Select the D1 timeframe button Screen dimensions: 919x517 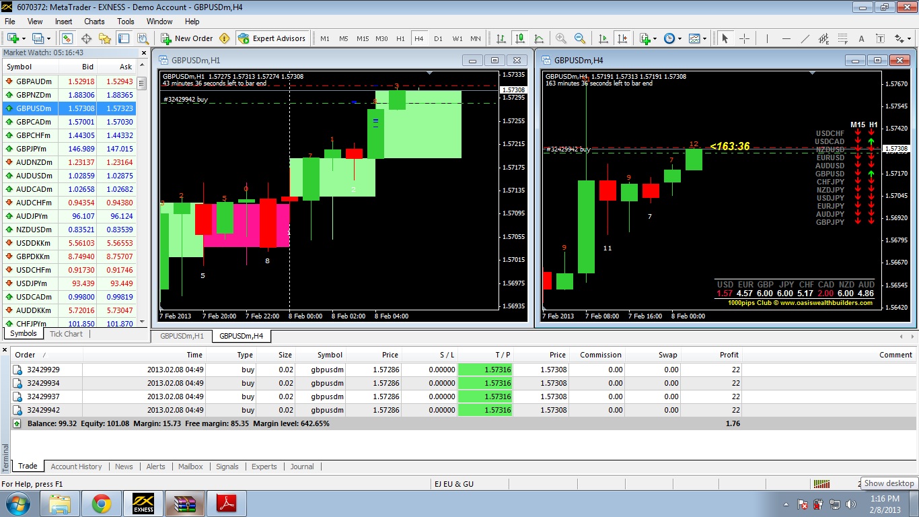point(438,38)
